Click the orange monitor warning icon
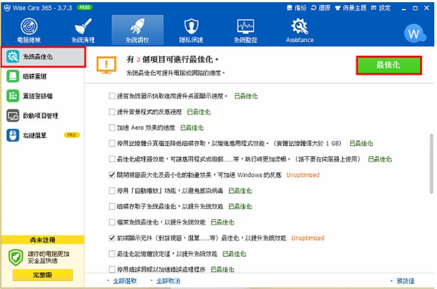The height and width of the screenshot is (289, 437). pyautogui.click(x=106, y=65)
